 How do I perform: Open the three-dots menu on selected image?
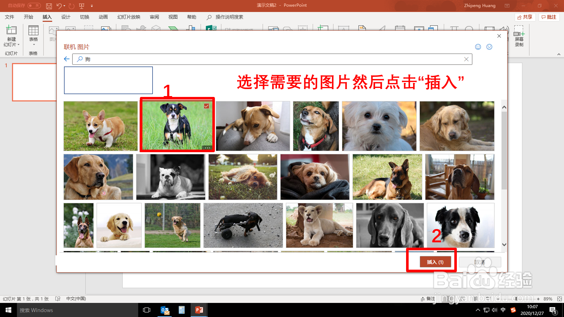point(207,148)
